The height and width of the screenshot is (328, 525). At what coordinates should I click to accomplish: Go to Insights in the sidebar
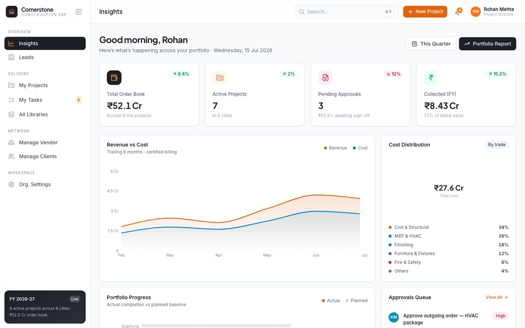point(45,43)
